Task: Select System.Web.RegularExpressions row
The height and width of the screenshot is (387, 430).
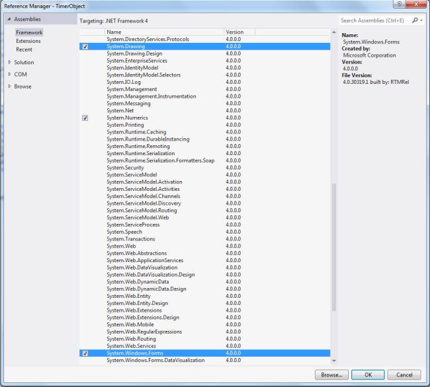Action: [205, 332]
